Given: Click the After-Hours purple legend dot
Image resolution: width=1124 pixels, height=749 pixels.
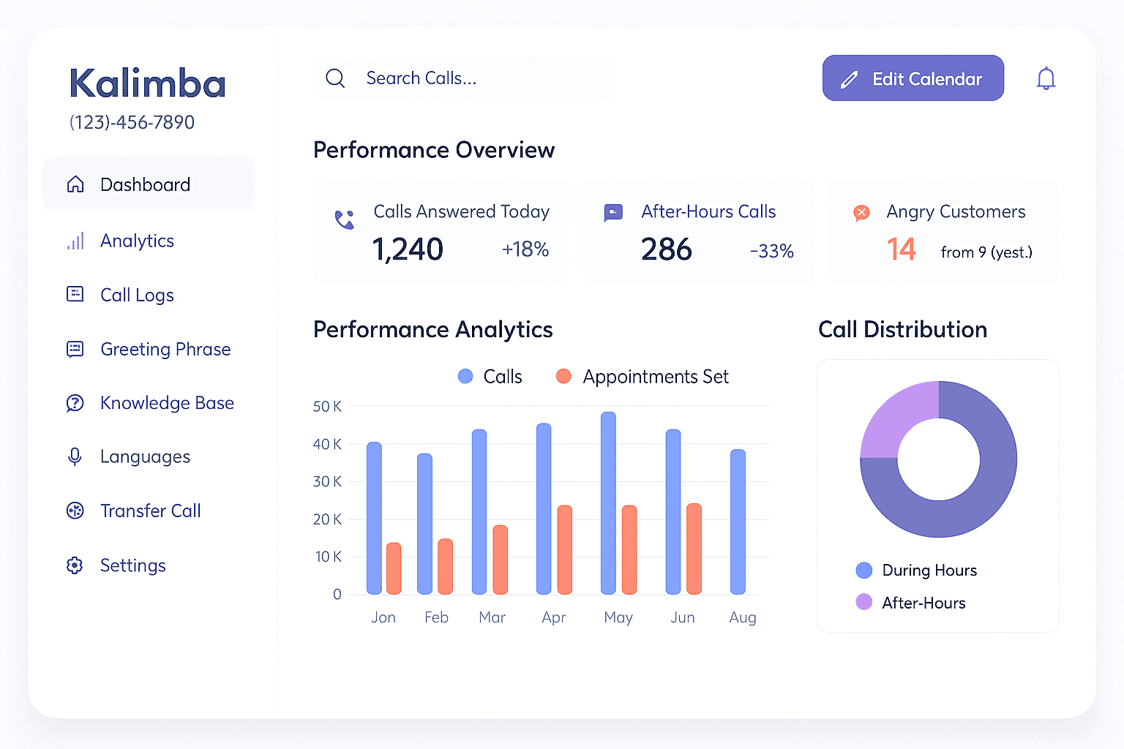Looking at the screenshot, I should click(x=864, y=602).
